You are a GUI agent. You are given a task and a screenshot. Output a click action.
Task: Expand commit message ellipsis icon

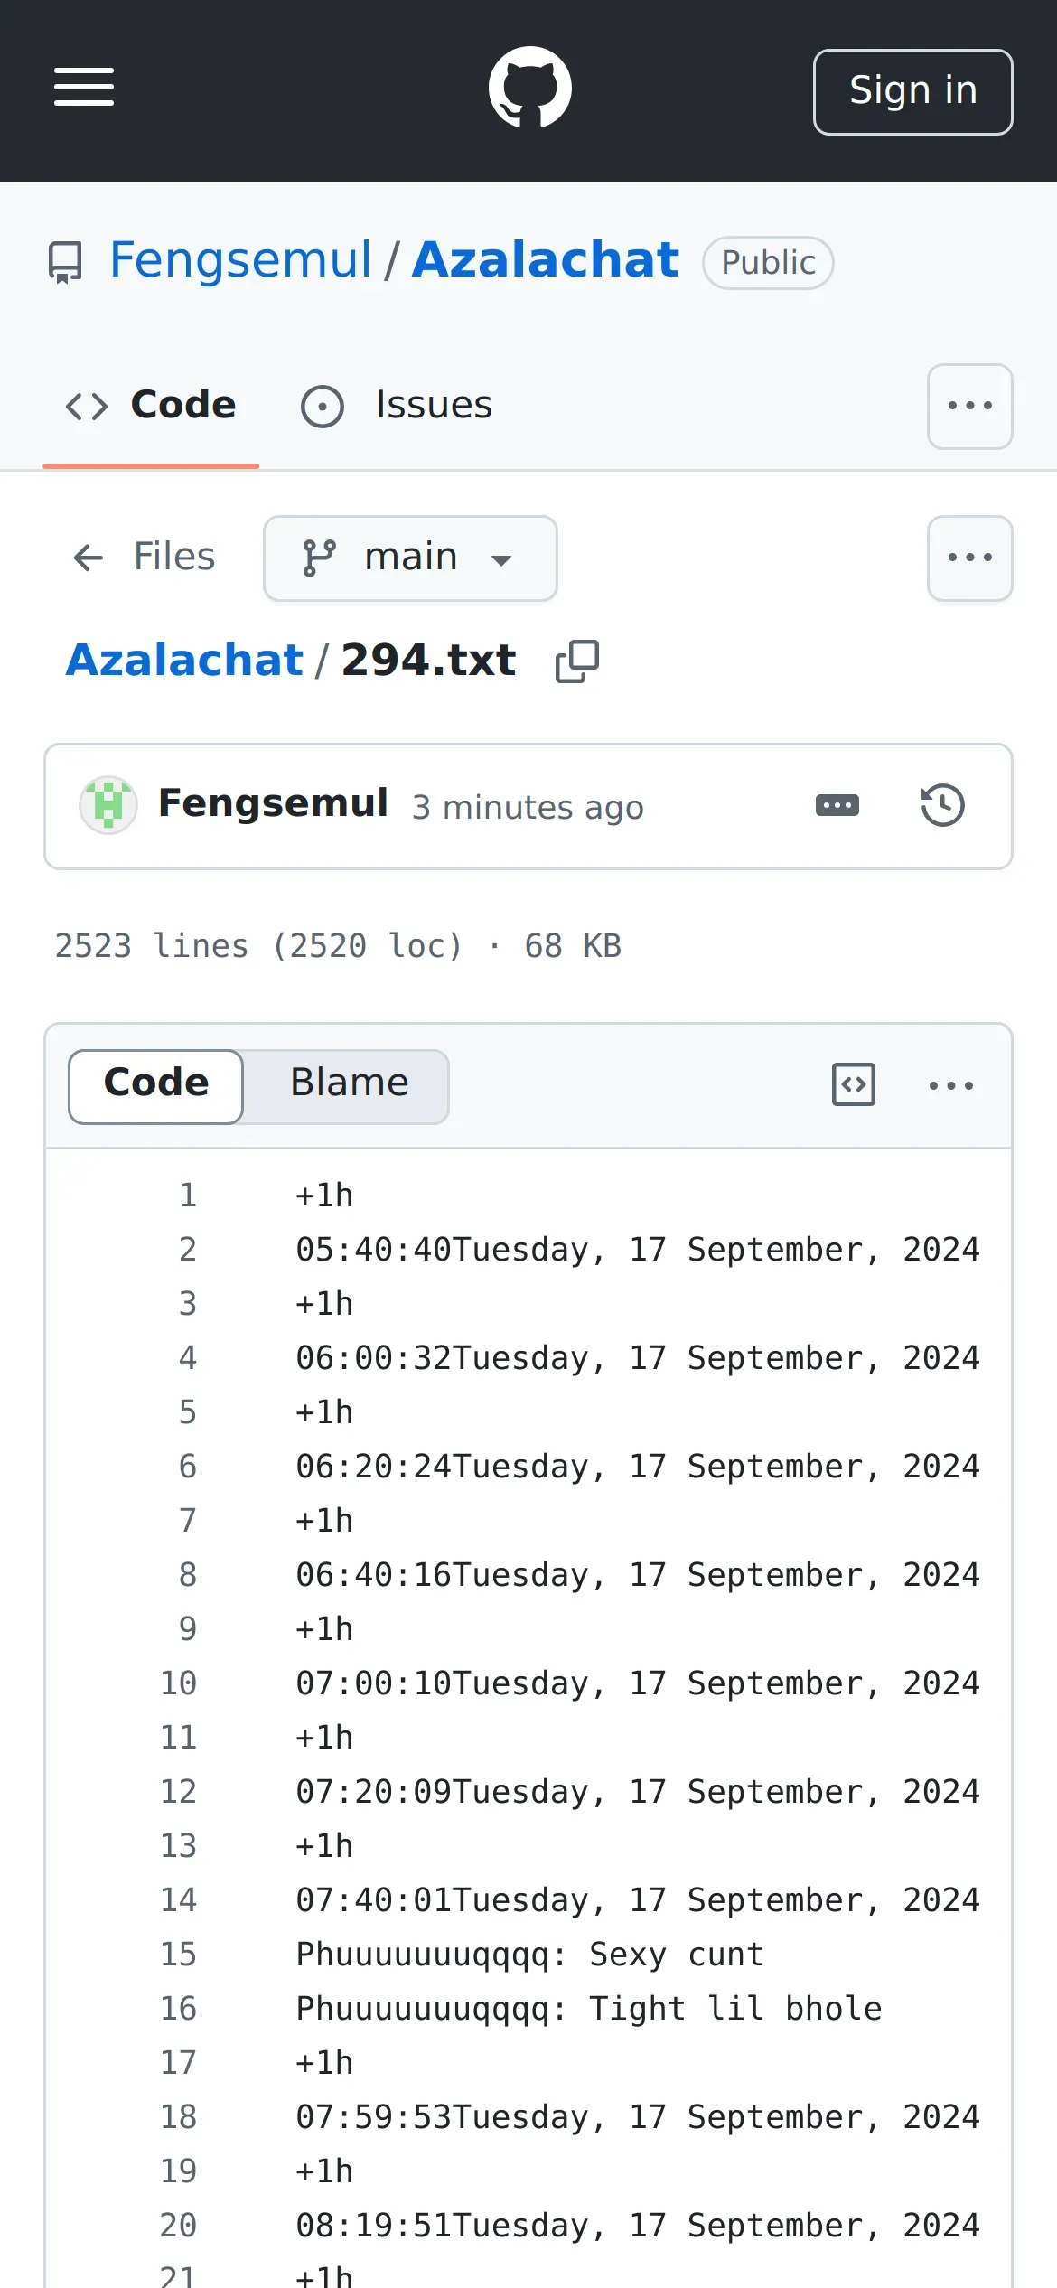(837, 805)
